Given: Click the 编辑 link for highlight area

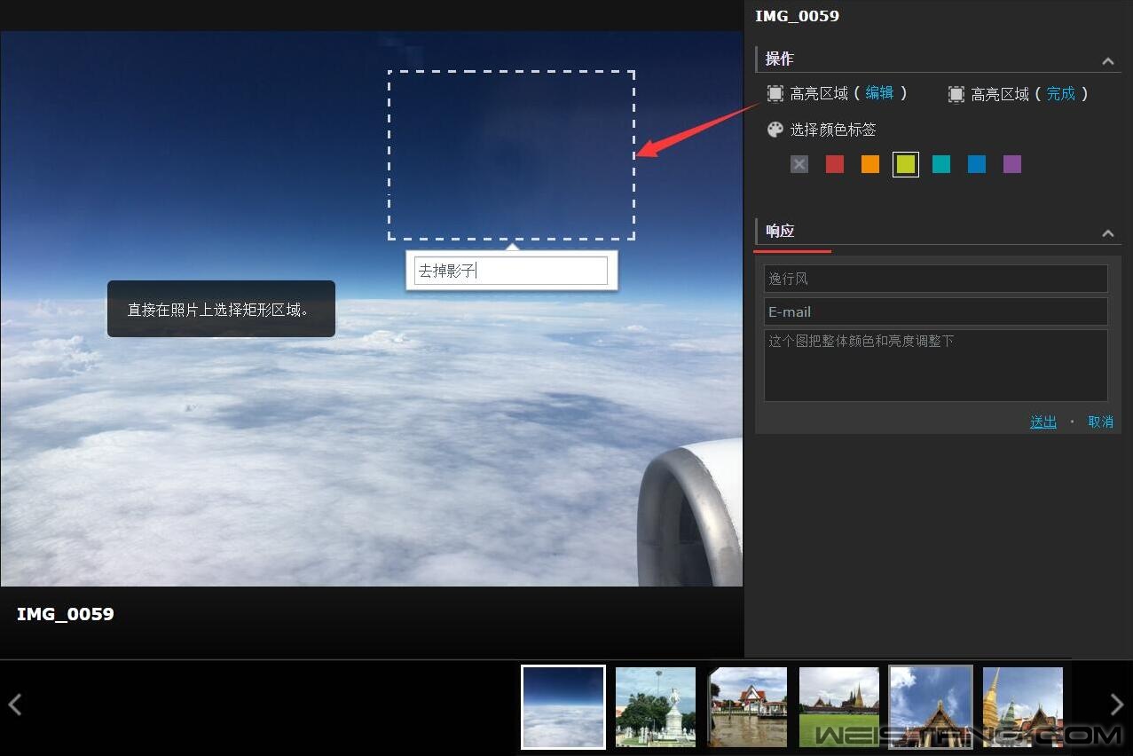Looking at the screenshot, I should [880, 93].
